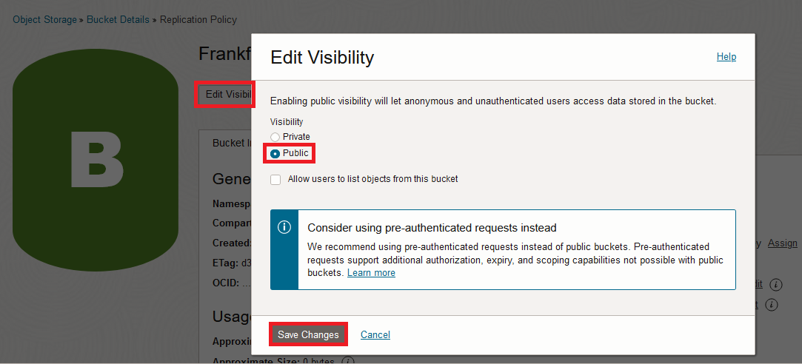Open the Help link in the dialog
The image size is (802, 364).
click(x=726, y=56)
